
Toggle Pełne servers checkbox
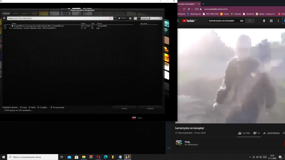(x=29, y=108)
